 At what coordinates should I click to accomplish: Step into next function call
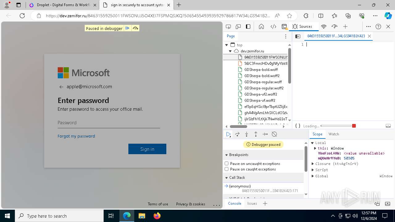point(247,134)
